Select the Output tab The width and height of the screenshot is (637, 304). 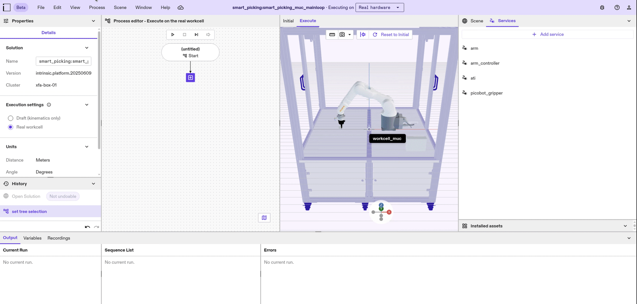coord(10,238)
